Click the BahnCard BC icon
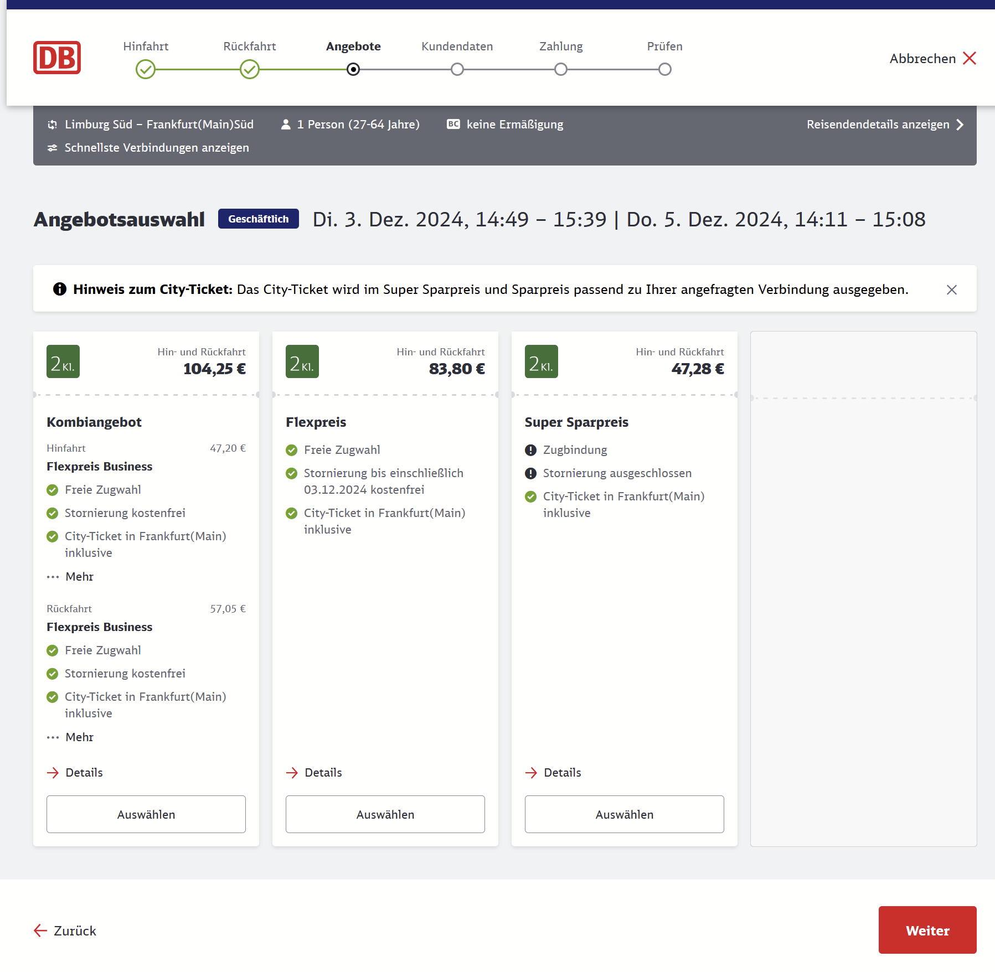 tap(453, 124)
